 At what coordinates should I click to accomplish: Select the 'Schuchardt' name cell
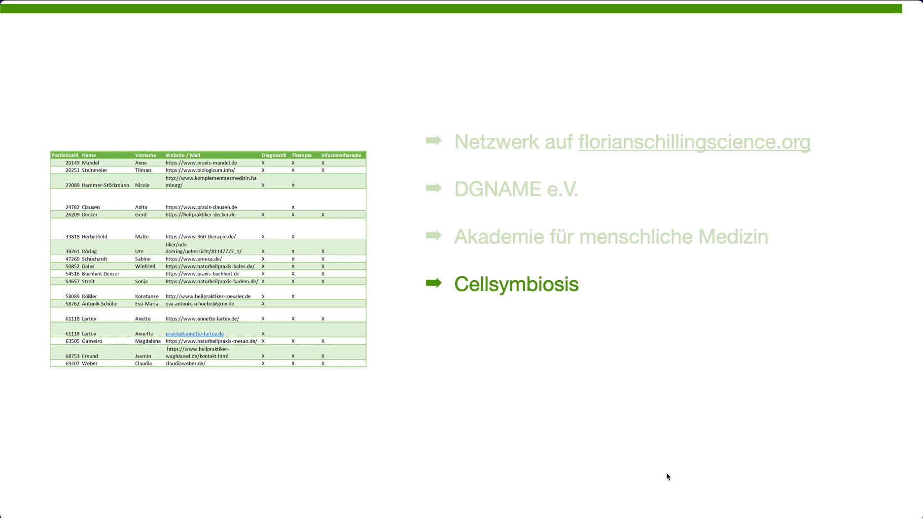tap(95, 259)
